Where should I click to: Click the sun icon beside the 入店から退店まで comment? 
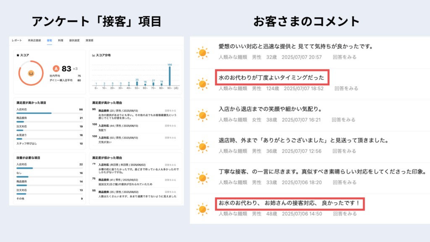[202, 115]
